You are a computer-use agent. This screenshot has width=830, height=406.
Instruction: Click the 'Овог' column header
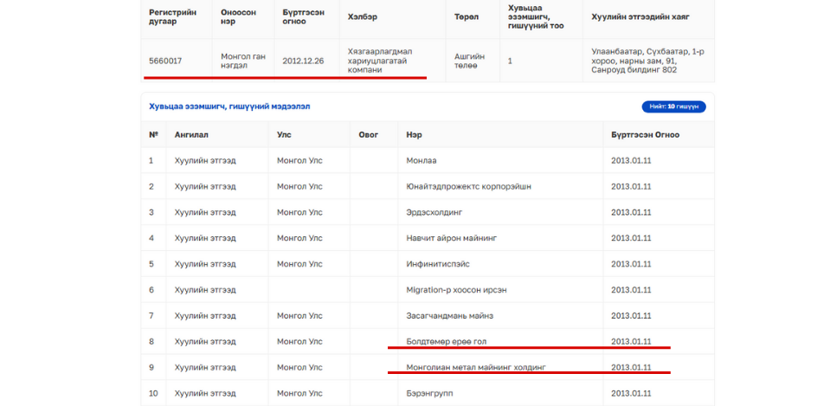point(369,135)
